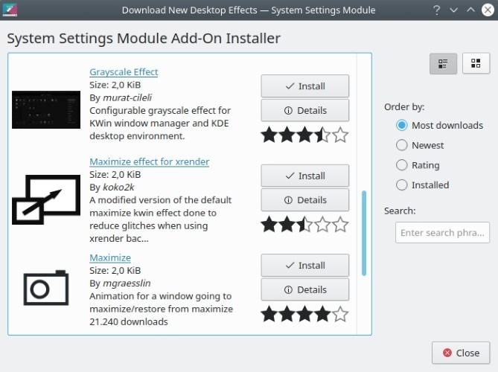
Task: Install Maximize effect for xrender
Action: tap(305, 176)
